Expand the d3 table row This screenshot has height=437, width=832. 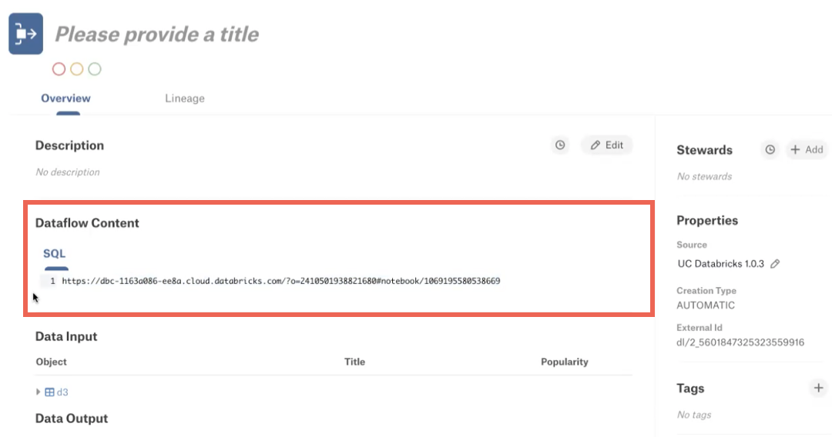pyautogui.click(x=39, y=392)
